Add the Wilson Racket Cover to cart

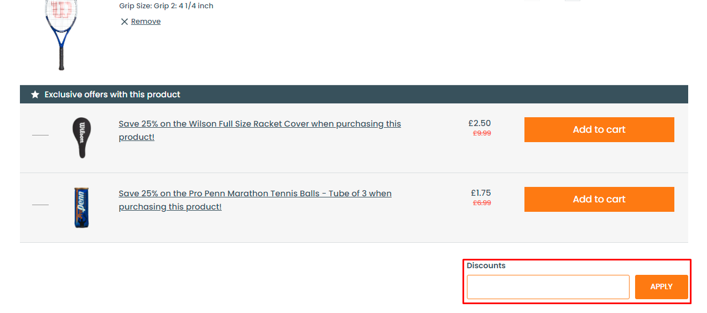tap(599, 129)
